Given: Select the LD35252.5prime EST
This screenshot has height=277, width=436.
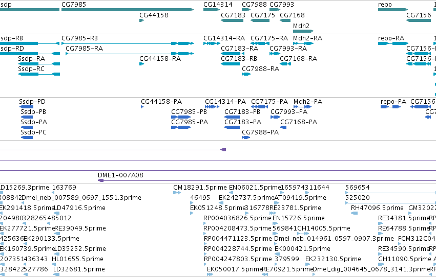Looking at the screenshot, I should [x=56, y=254].
